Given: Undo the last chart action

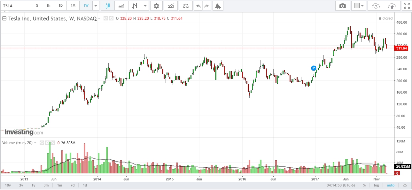Looking at the screenshot, I should pyautogui.click(x=198, y=6).
